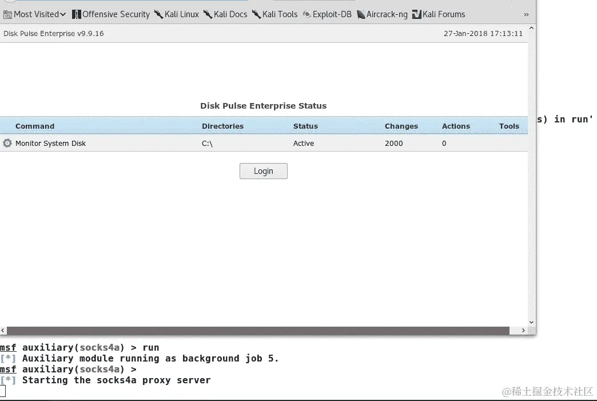Click the Aircrack-ng bookmark icon
The width and height of the screenshot is (597, 401).
pyautogui.click(x=361, y=14)
